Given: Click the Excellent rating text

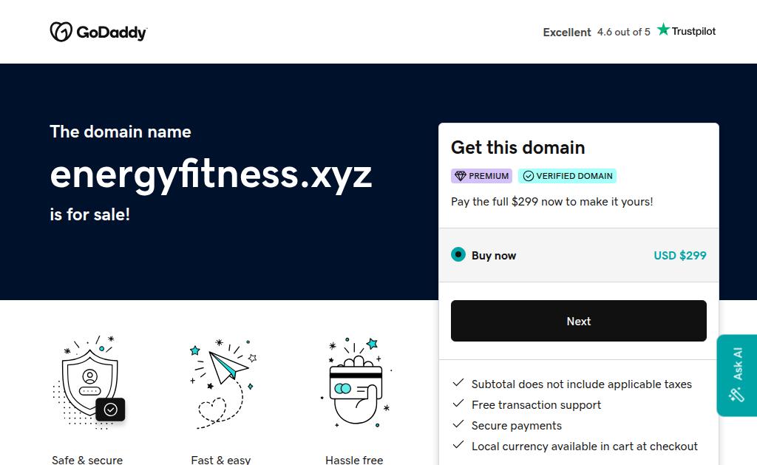Looking at the screenshot, I should click(x=567, y=33).
